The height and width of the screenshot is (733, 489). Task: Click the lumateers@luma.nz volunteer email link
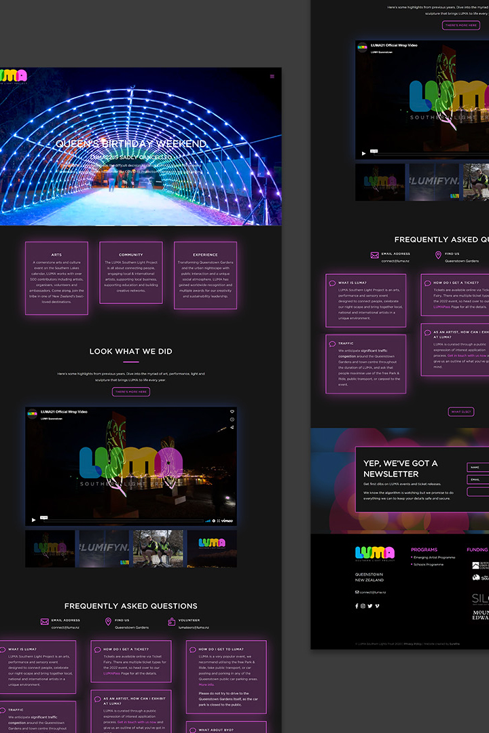coord(194,627)
